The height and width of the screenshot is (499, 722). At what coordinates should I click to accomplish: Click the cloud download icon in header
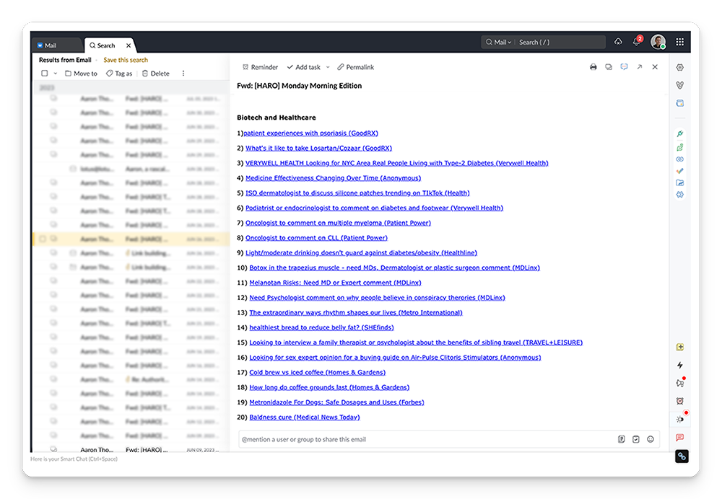618,42
